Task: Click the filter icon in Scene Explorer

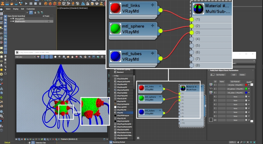Action: (30, 12)
